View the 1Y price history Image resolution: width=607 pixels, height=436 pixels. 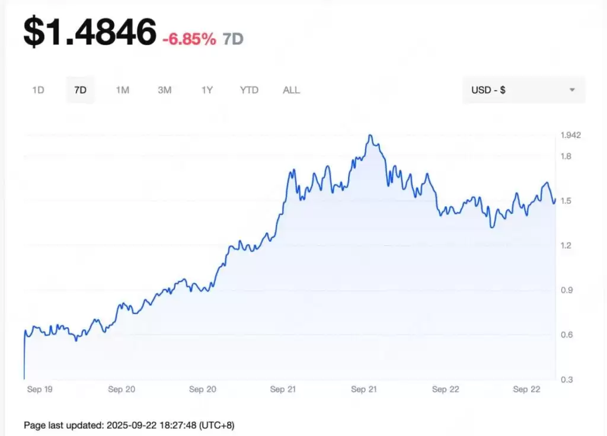[207, 90]
